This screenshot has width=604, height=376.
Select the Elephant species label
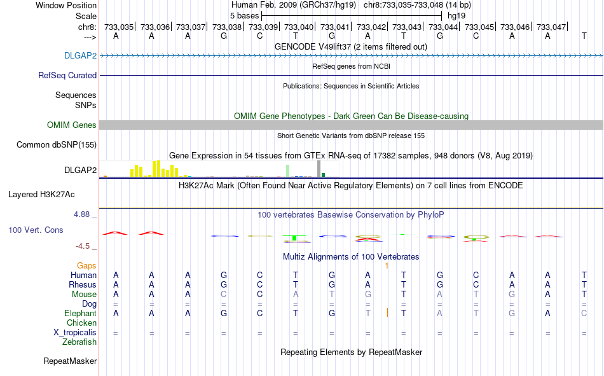pos(80,313)
